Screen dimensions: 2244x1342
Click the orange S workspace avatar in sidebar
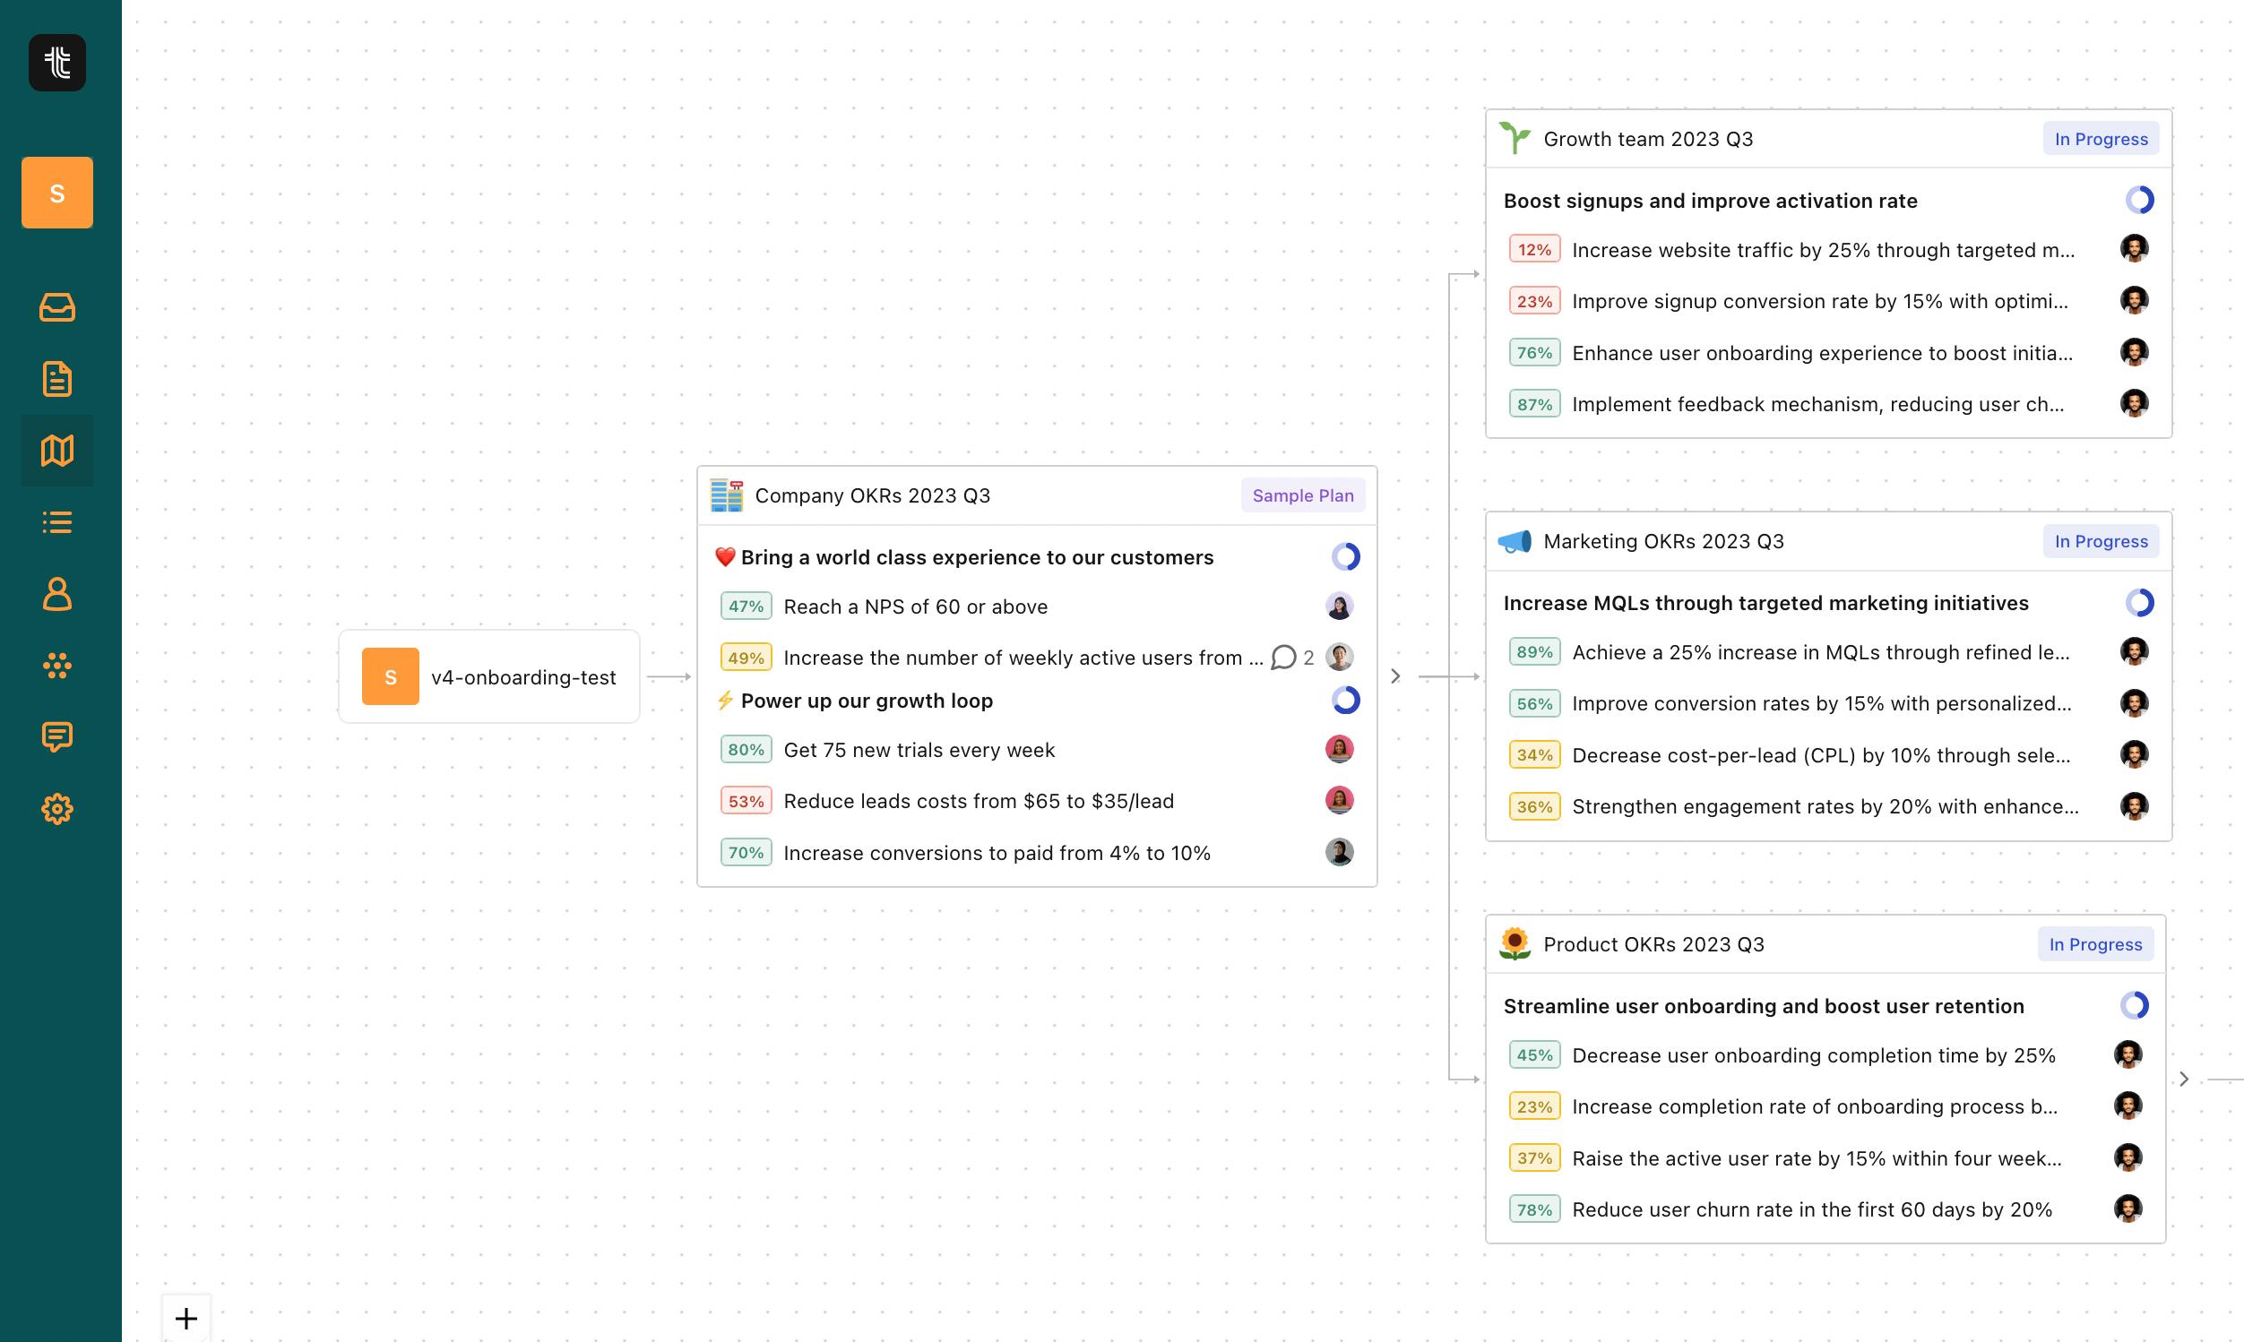(x=57, y=193)
